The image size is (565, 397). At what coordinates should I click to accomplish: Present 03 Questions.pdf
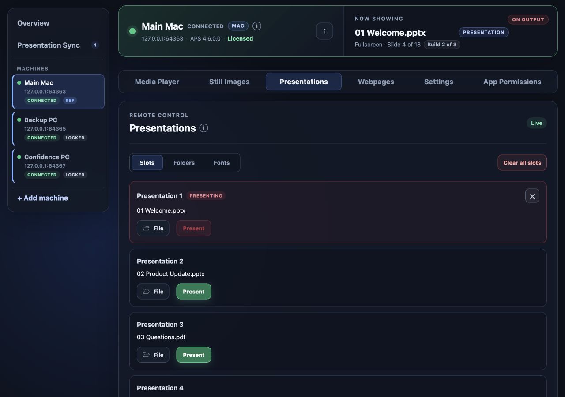(194, 355)
